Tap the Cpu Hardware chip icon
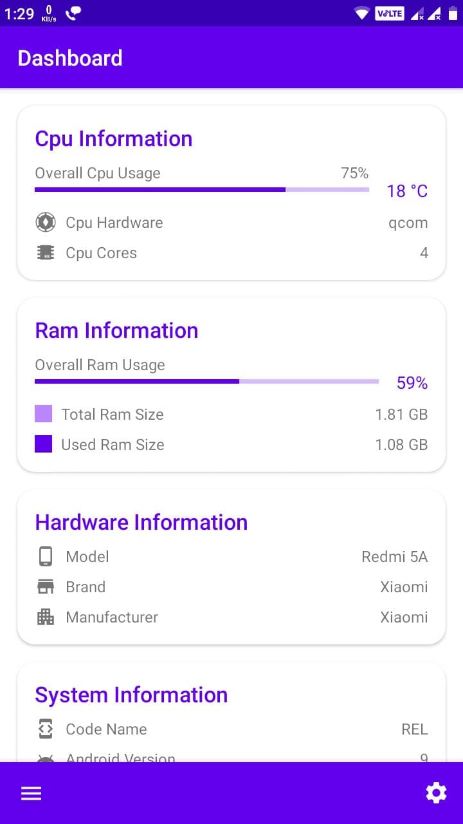 click(45, 223)
